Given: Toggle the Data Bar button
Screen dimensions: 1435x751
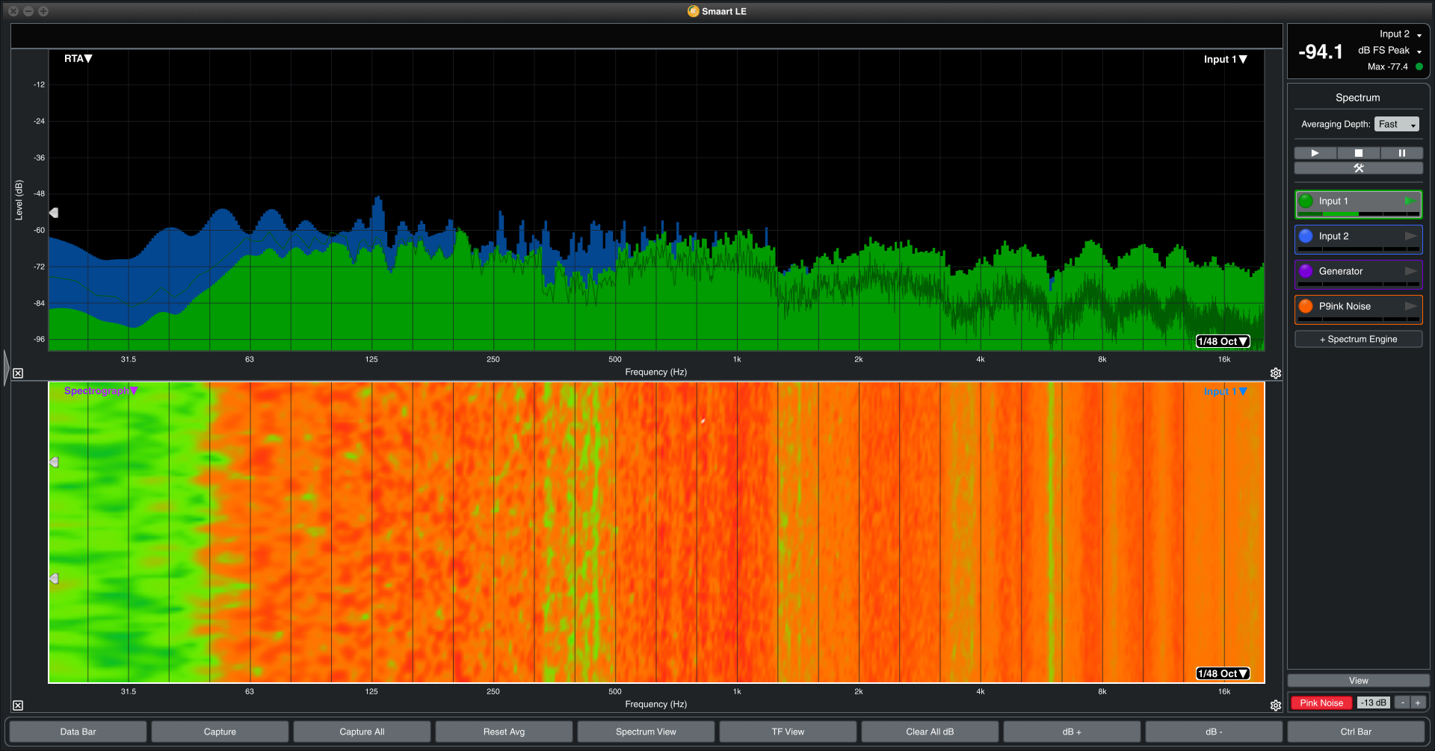Looking at the screenshot, I should tap(78, 732).
